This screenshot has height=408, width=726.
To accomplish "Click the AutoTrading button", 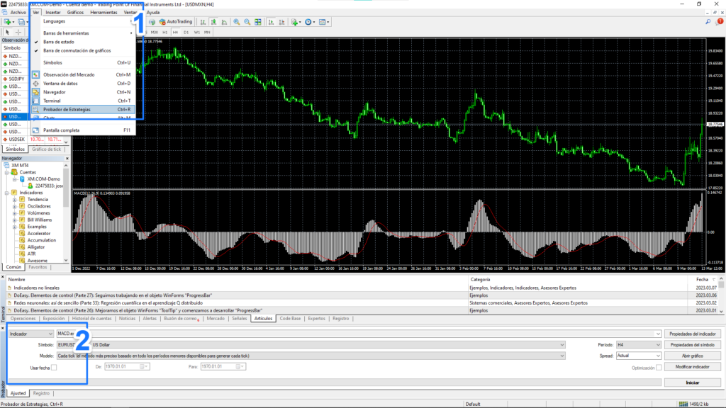I will tap(176, 22).
